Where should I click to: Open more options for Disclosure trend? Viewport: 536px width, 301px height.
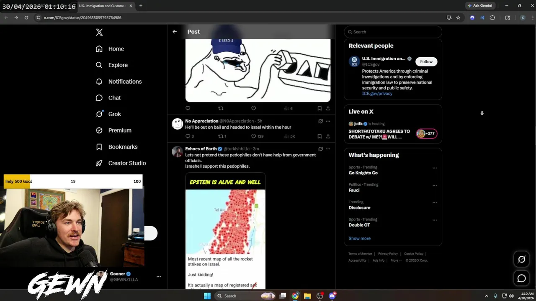[x=434, y=203]
